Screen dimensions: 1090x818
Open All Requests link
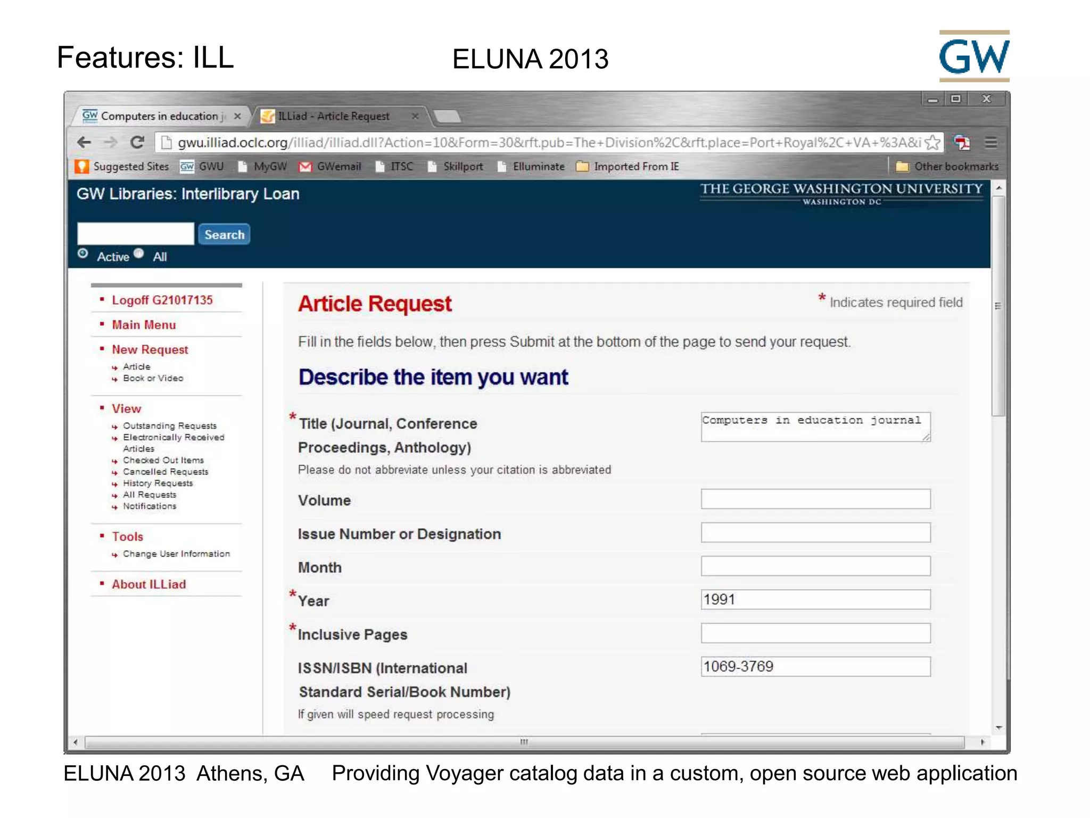point(150,495)
